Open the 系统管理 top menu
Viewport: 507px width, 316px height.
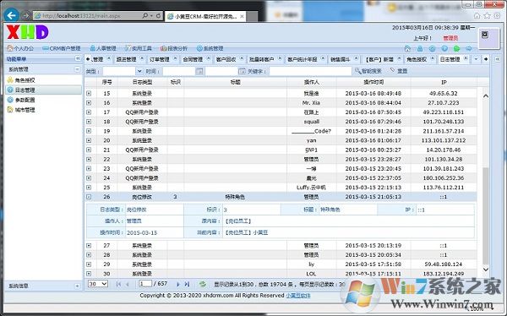click(x=210, y=48)
